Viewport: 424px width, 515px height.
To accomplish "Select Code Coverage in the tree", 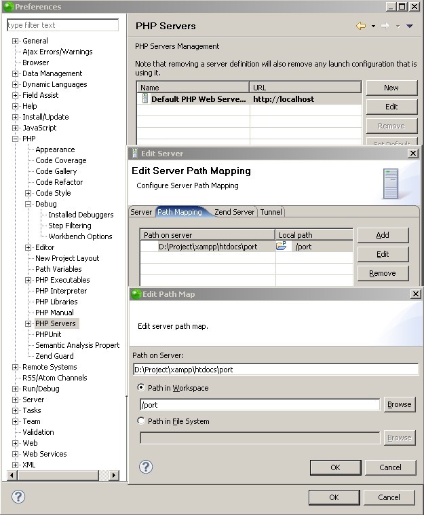I will tap(61, 160).
